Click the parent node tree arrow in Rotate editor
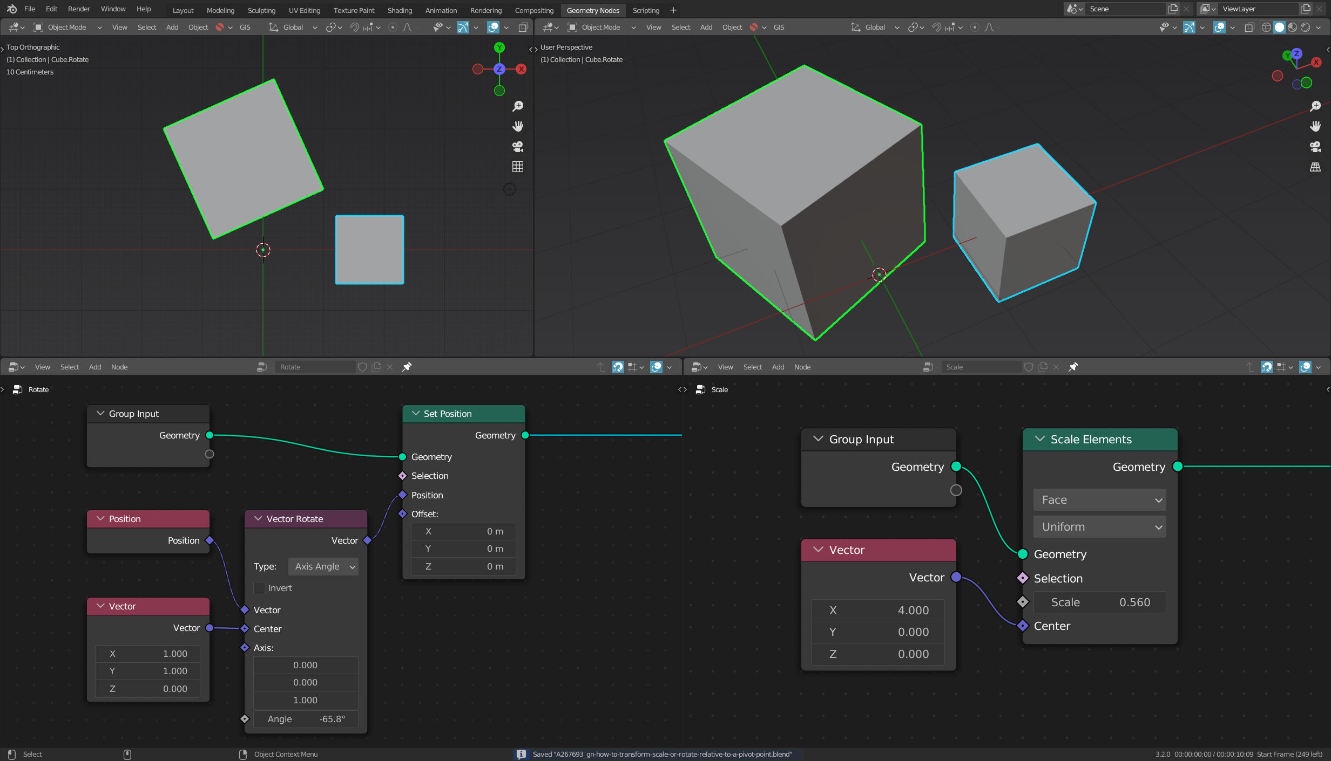The width and height of the screenshot is (1331, 761). [601, 367]
